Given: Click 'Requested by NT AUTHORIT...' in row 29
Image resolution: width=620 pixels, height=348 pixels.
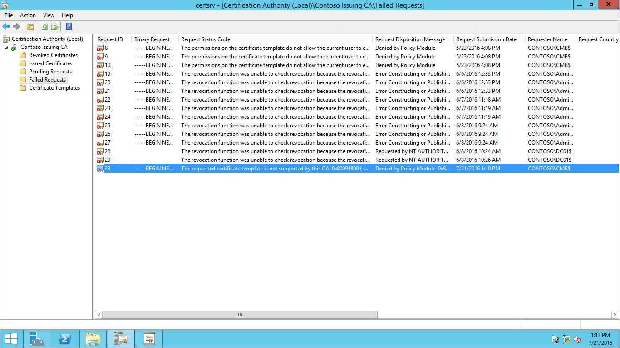Looking at the screenshot, I should 412,160.
